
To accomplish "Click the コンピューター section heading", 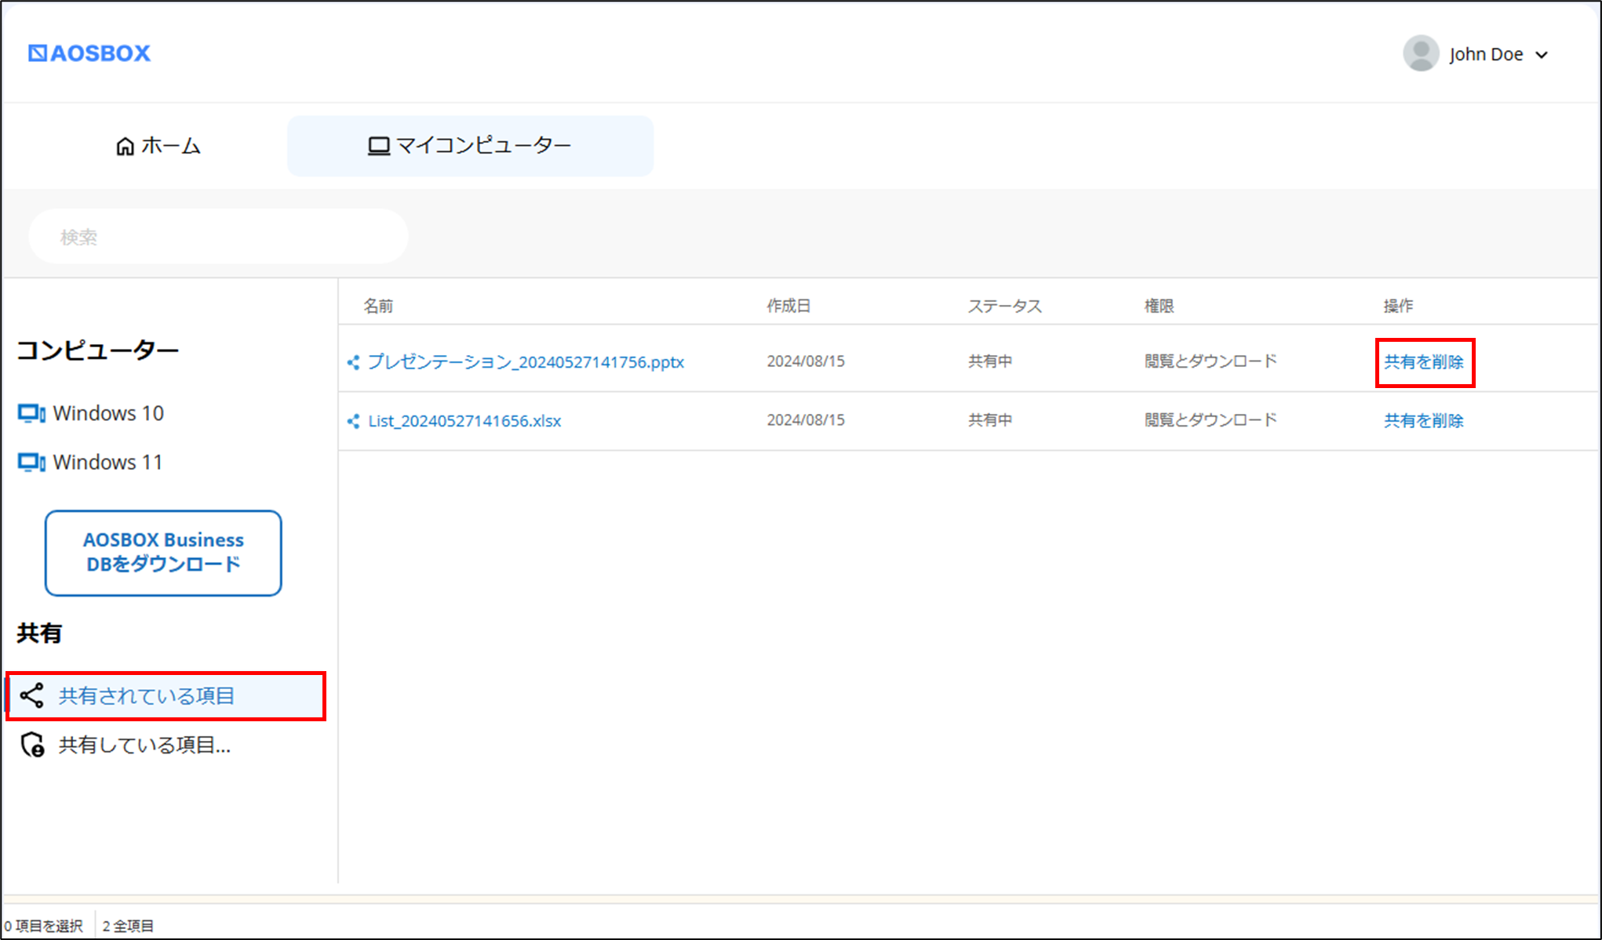I will [x=98, y=350].
